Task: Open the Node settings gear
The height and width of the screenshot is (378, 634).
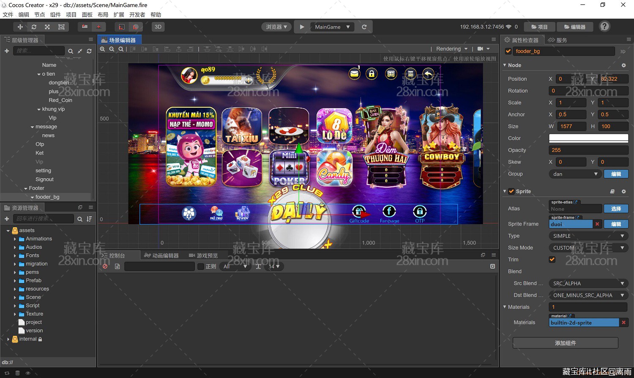Action: coord(623,65)
